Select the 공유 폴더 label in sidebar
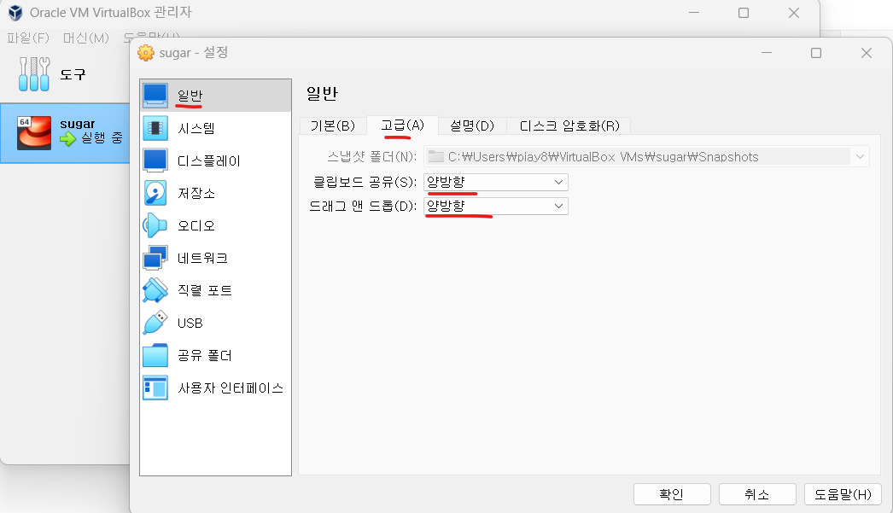The height and width of the screenshot is (513, 893). [x=204, y=355]
